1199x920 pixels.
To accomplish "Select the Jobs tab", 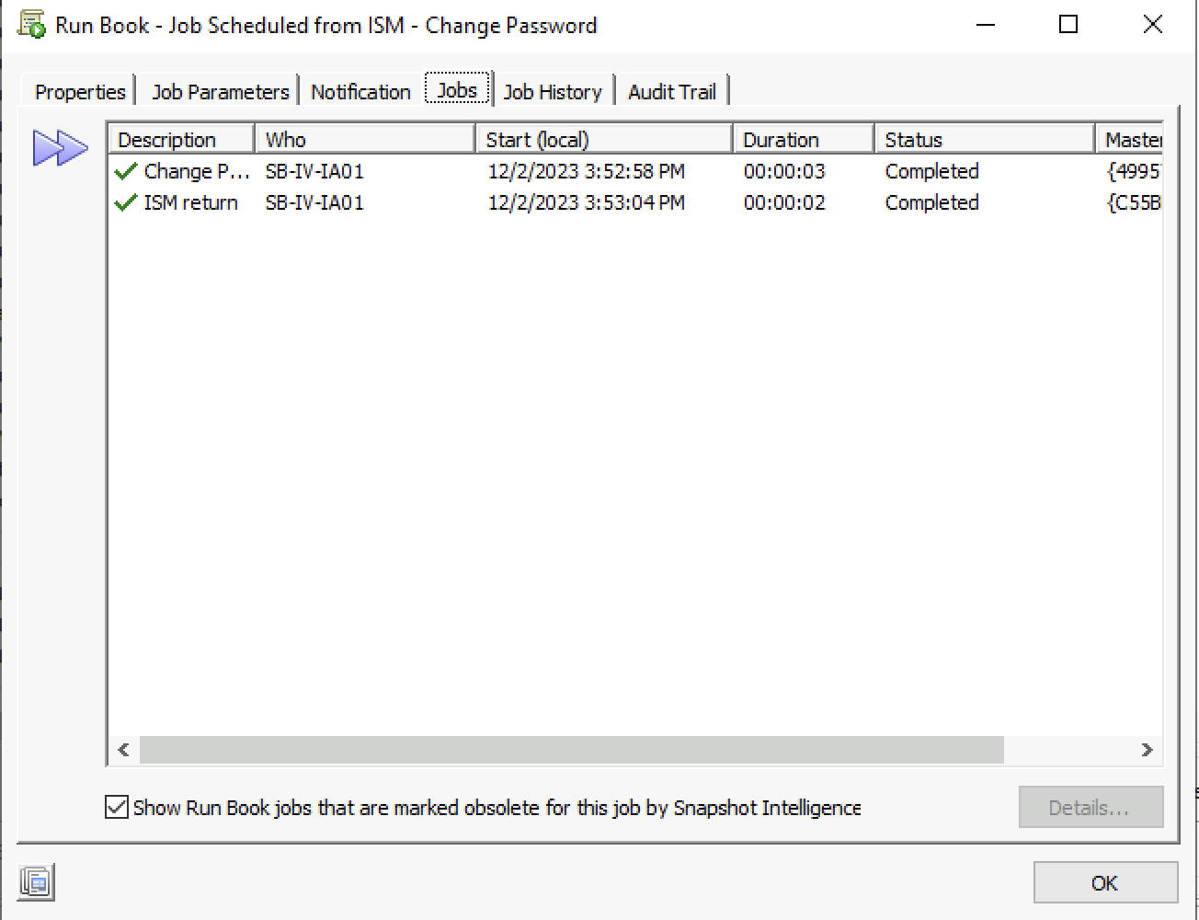I will [x=457, y=90].
